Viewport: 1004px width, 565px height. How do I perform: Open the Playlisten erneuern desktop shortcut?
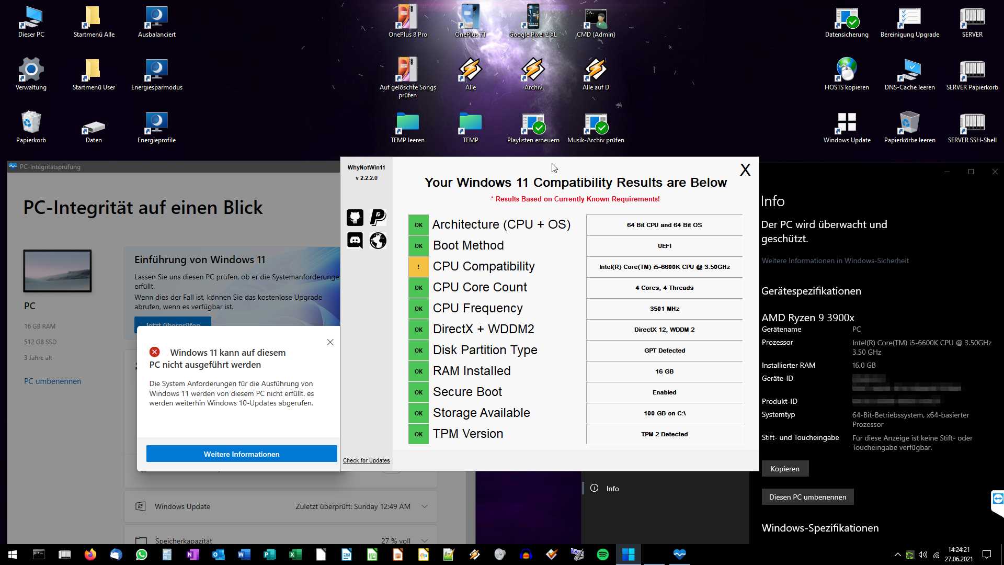[x=533, y=127]
